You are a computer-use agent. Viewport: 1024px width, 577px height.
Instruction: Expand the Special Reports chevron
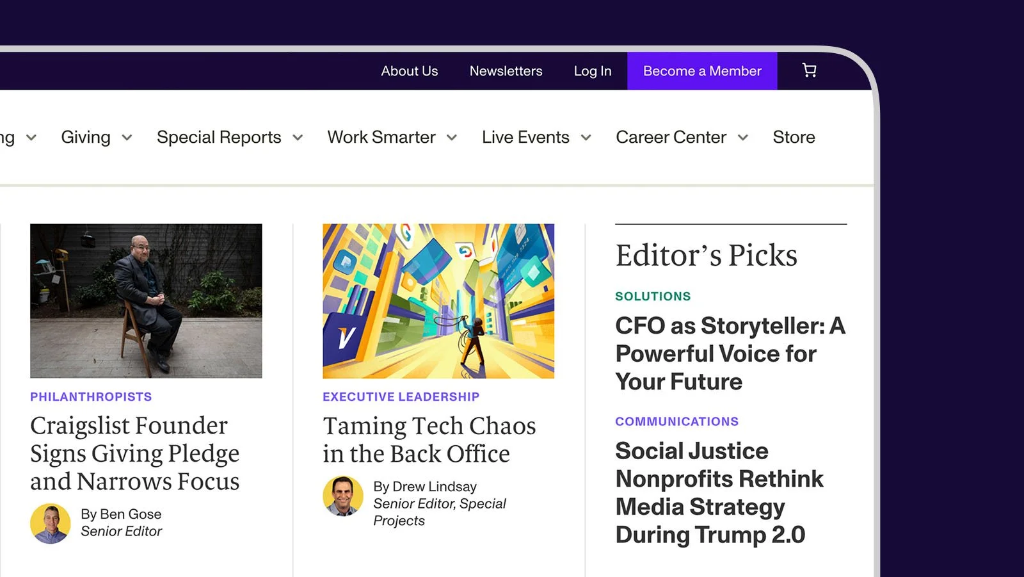coord(298,138)
